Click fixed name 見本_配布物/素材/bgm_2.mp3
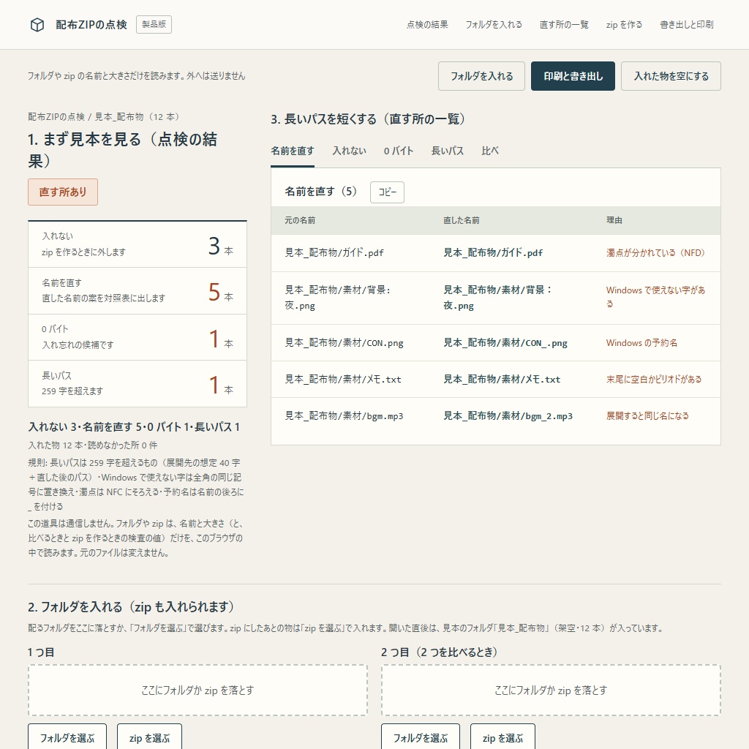749x749 pixels. coord(508,416)
